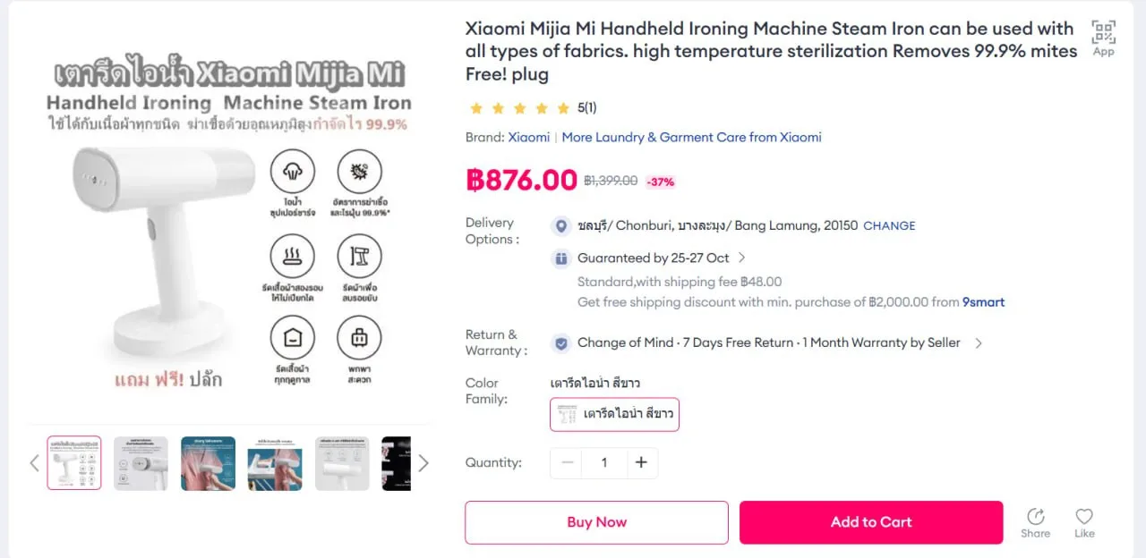This screenshot has width=1146, height=558.
Task: Click CHANGE next to the delivery address
Action: tap(889, 226)
